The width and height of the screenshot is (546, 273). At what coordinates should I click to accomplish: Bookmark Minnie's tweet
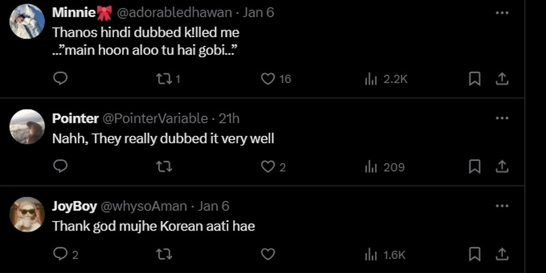(x=475, y=79)
